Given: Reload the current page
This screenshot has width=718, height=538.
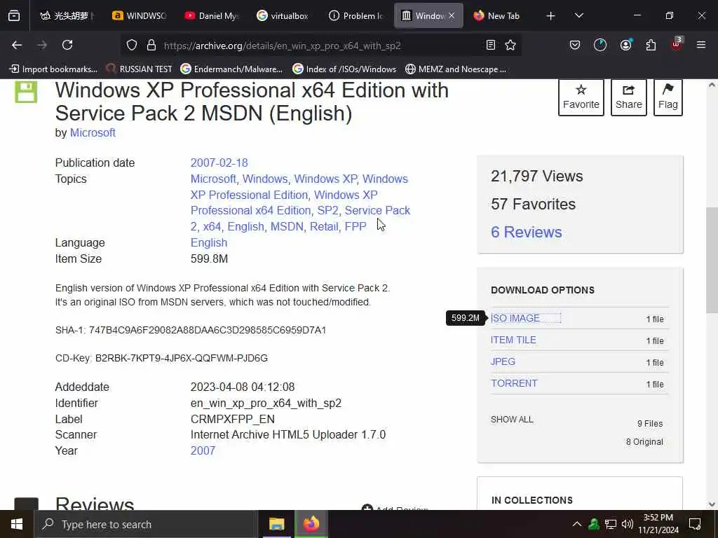Looking at the screenshot, I should pos(67,45).
